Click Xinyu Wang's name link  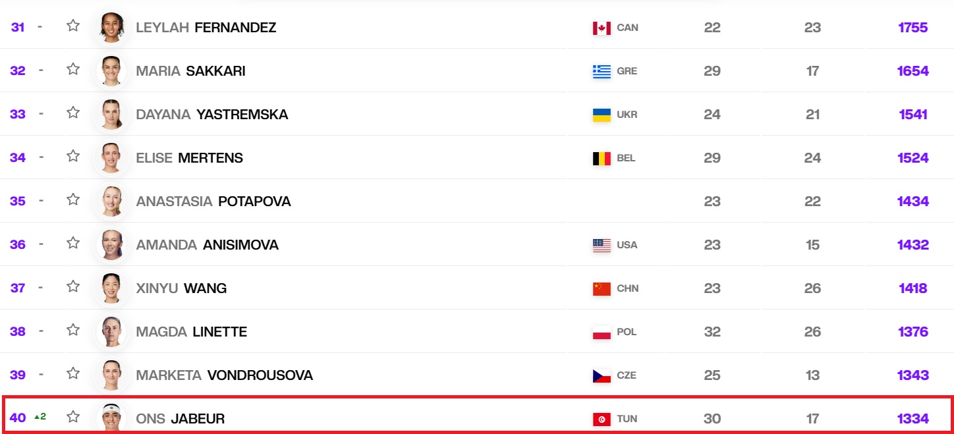coord(181,288)
